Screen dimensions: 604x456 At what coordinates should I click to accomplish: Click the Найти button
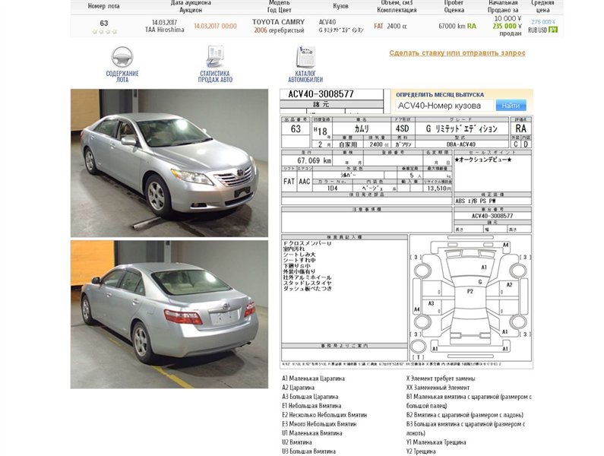[511, 105]
